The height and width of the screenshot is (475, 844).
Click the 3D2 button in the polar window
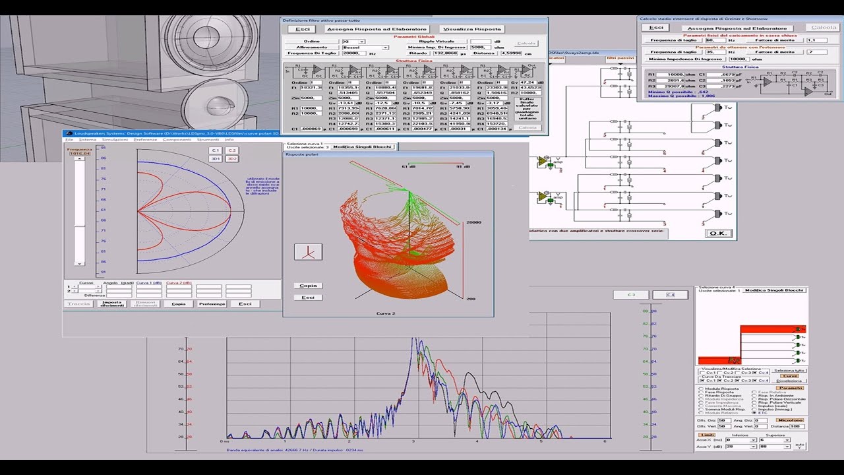pyautogui.click(x=232, y=158)
